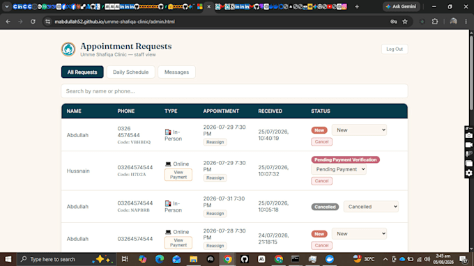The width and height of the screenshot is (474, 266).
Task: Open the Chrome profile avatar
Action: (x=454, y=22)
